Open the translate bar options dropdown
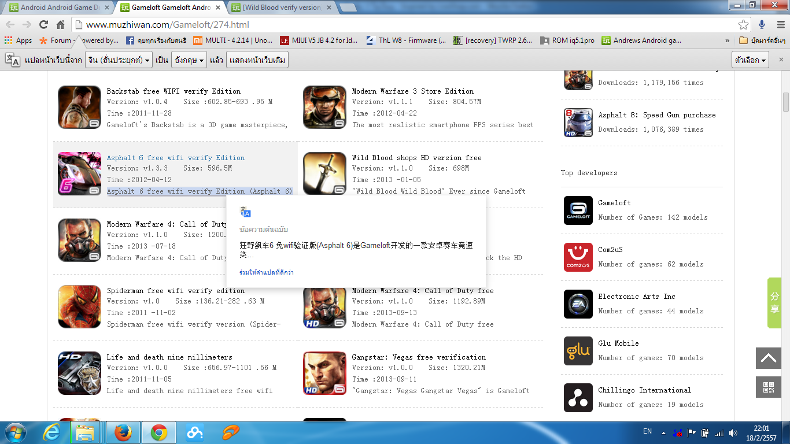 point(751,60)
